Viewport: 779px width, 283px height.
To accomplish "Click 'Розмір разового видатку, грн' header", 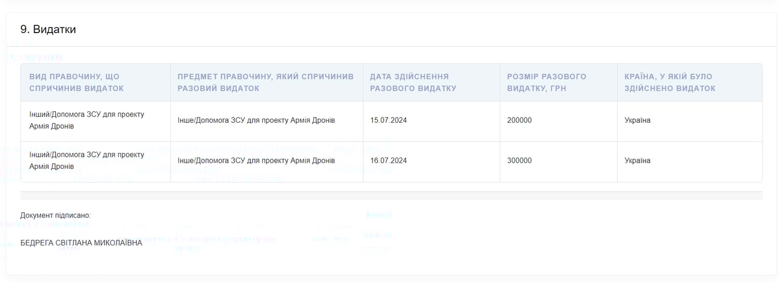I will [546, 83].
